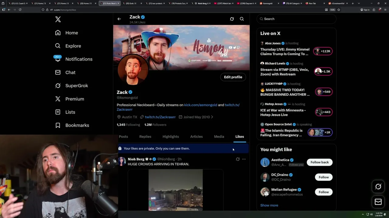Click Follow back for Aesthetica
The height and width of the screenshot is (218, 389).
(319, 162)
